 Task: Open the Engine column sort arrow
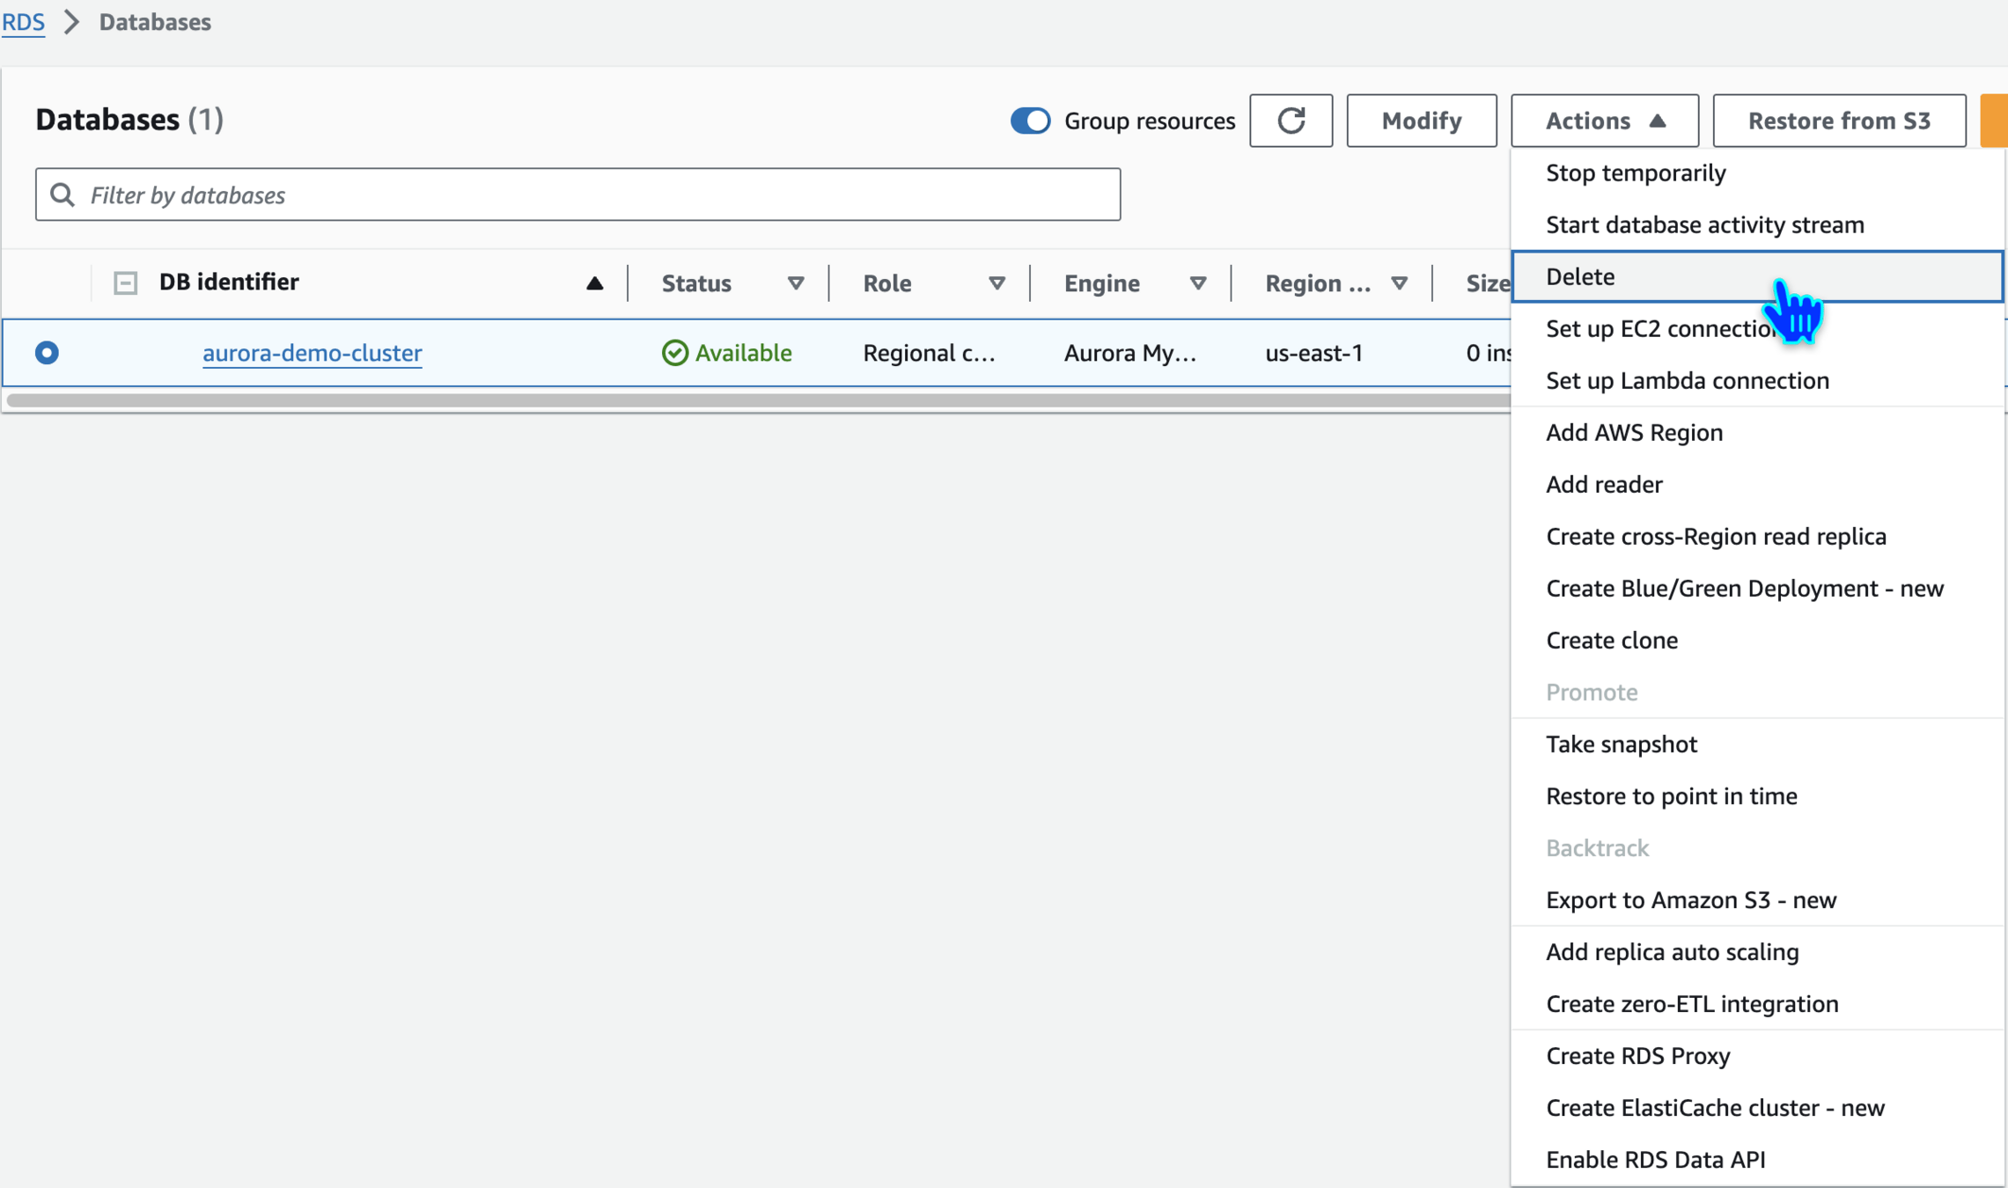pyautogui.click(x=1197, y=283)
